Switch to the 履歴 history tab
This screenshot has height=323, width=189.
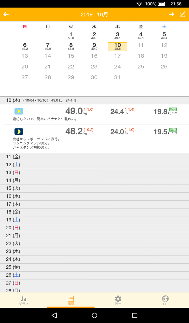pyautogui.click(x=71, y=300)
